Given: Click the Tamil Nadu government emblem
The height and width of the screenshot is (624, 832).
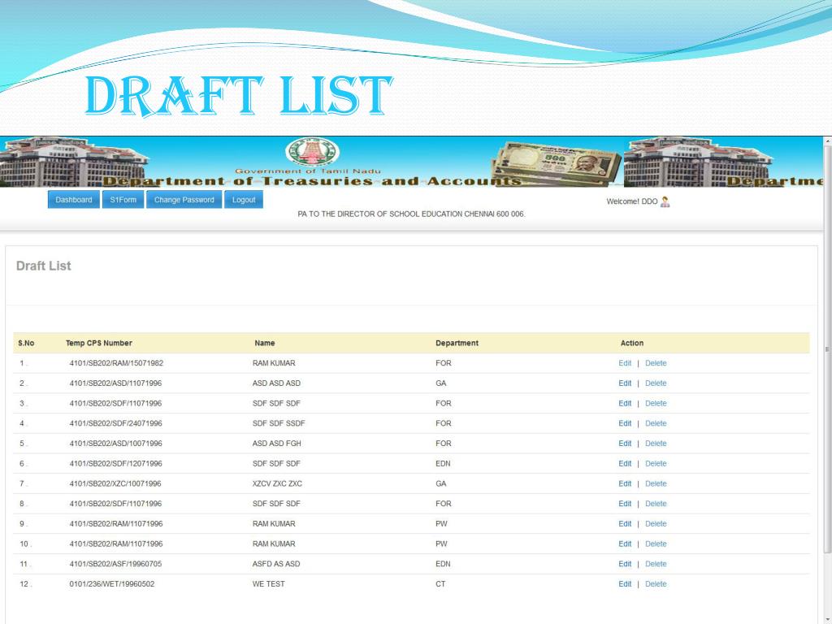Looking at the screenshot, I should (x=312, y=152).
